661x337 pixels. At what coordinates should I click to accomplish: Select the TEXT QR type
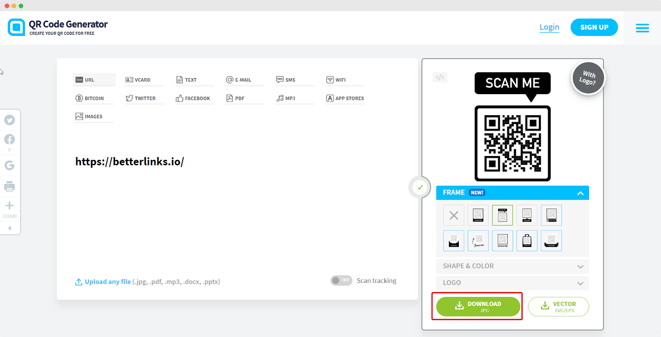click(x=194, y=80)
